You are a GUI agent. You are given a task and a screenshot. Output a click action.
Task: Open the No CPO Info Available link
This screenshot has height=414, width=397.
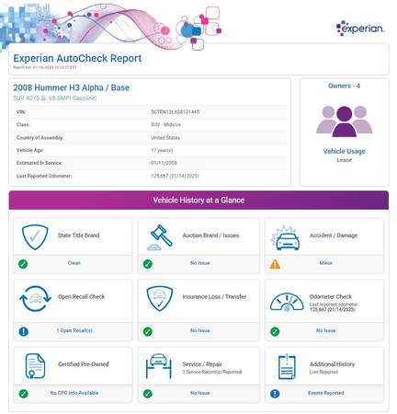click(74, 393)
